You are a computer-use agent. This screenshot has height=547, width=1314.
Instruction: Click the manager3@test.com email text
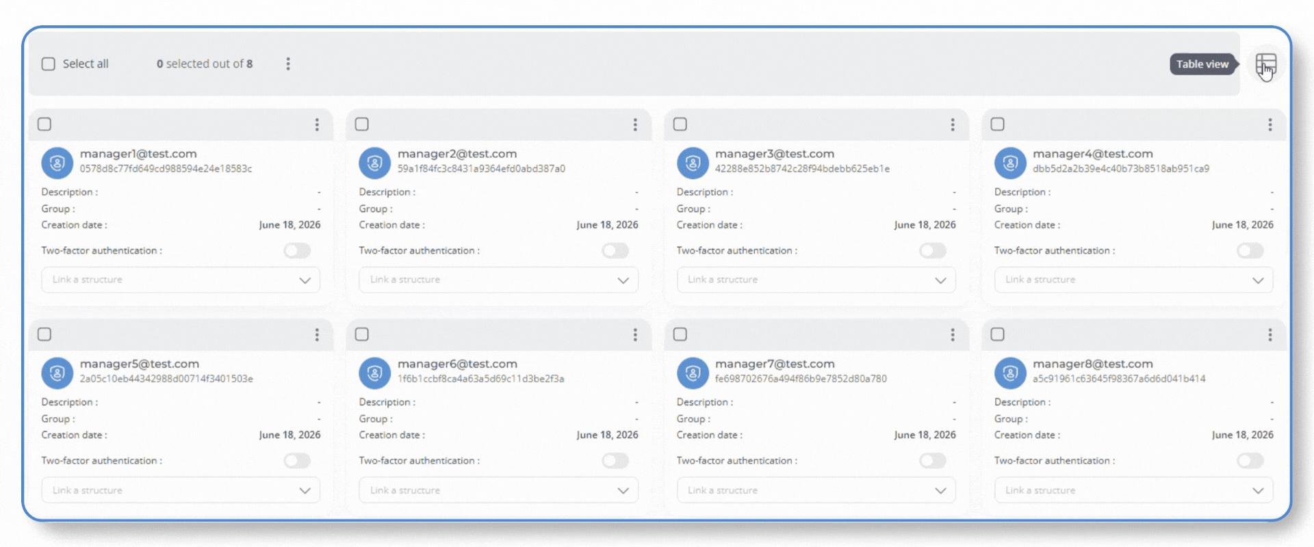(x=775, y=154)
